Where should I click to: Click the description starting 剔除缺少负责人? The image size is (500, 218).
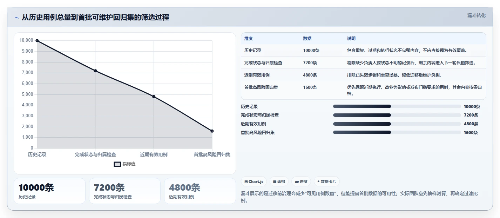[411, 63]
